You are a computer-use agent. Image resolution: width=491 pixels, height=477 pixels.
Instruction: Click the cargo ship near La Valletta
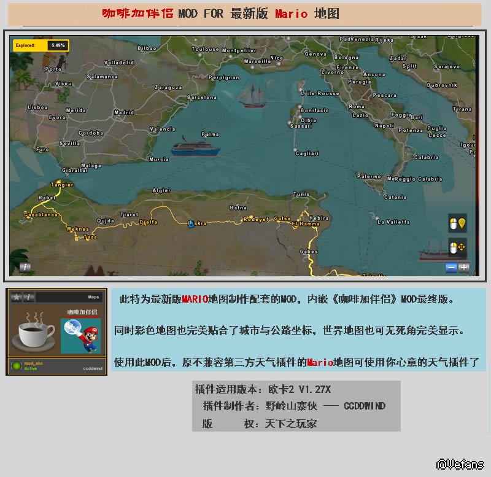(444, 252)
